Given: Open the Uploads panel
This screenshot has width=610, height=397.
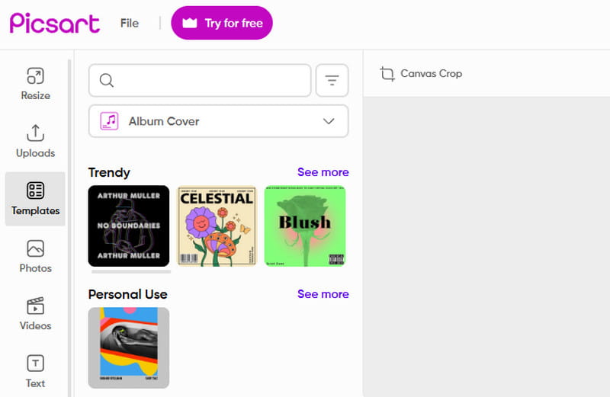Looking at the screenshot, I should coord(35,142).
